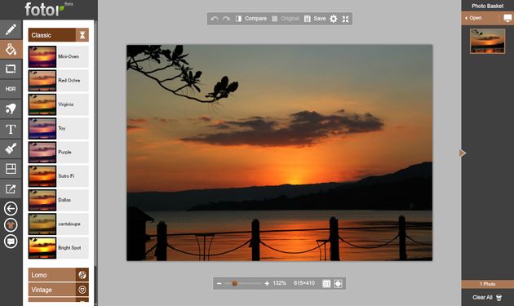This screenshot has height=306, width=514.
Task: Apply the Mini-Oven effect
Action: click(59, 57)
